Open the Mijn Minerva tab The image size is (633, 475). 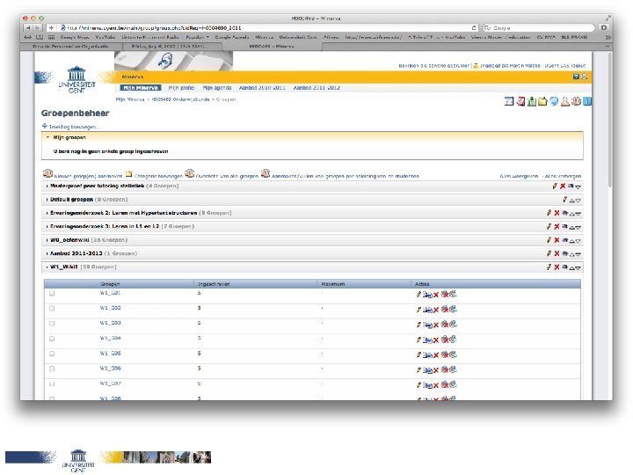(141, 88)
